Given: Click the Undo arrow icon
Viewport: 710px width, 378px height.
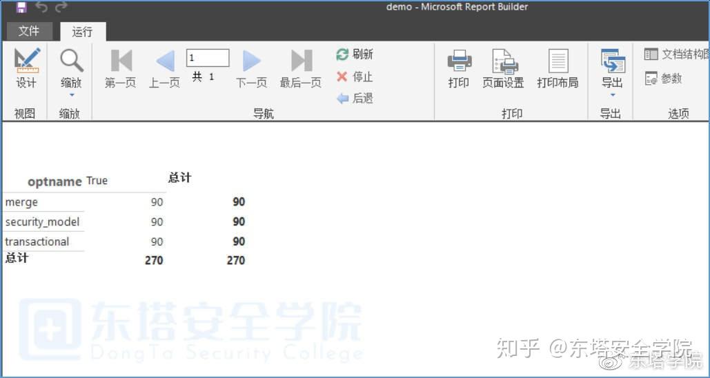Looking at the screenshot, I should [x=41, y=8].
